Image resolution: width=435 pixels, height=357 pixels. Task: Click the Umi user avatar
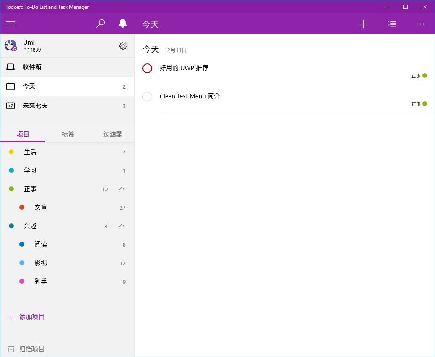pos(11,45)
